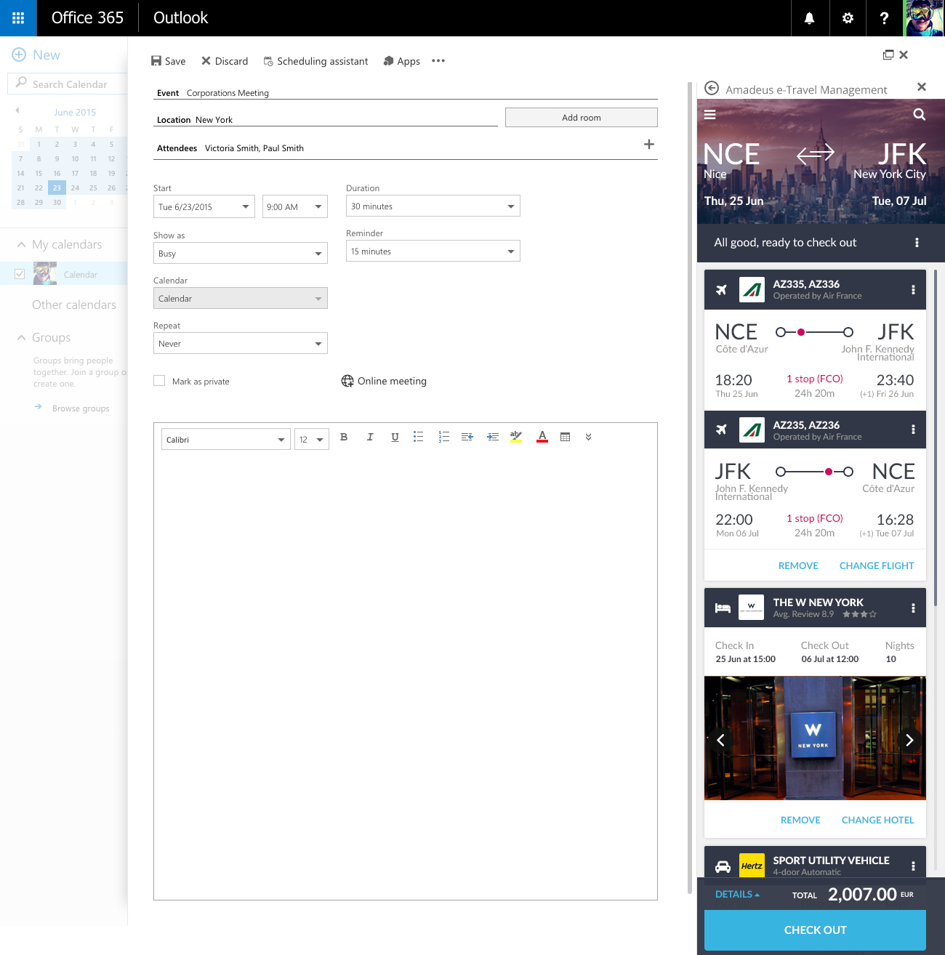Add attendees with the plus icon

pyautogui.click(x=649, y=145)
